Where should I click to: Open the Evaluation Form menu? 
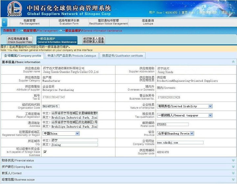[x=68, y=22]
